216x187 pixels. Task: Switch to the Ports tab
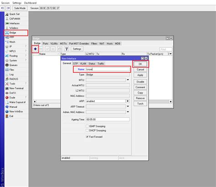point(46,44)
